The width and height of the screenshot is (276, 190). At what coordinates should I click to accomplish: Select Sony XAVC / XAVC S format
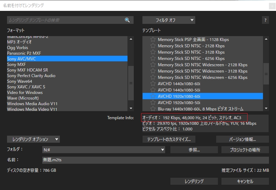(x=67, y=87)
